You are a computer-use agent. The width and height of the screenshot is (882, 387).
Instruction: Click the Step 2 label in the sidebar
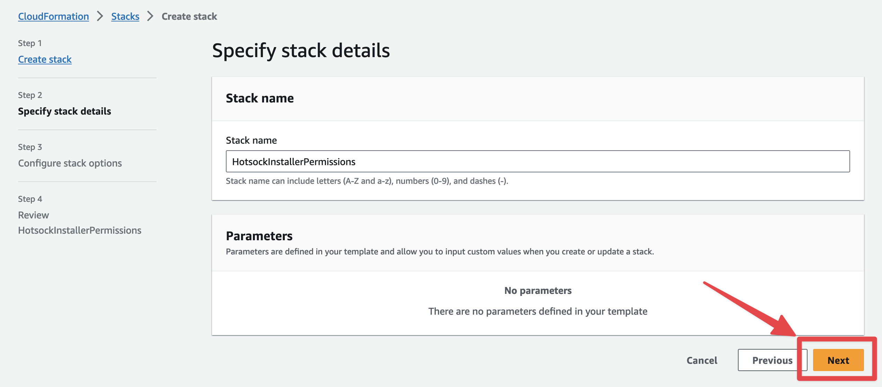[x=30, y=95]
